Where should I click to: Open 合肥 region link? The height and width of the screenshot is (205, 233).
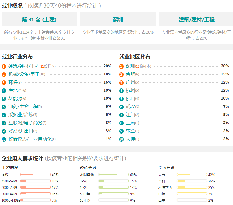[131, 74]
